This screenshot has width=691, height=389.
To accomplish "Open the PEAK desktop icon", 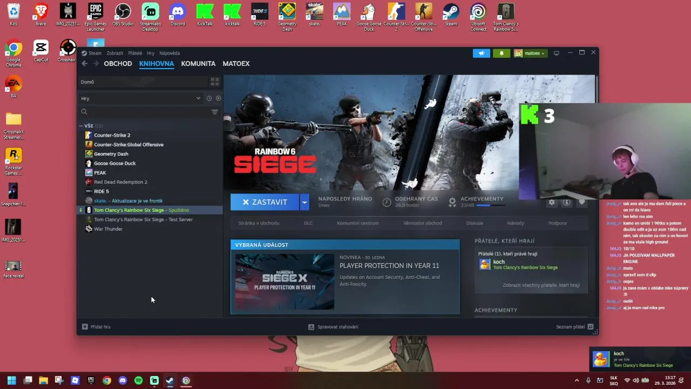I will point(342,15).
